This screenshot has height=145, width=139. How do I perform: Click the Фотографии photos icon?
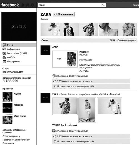point(4,53)
